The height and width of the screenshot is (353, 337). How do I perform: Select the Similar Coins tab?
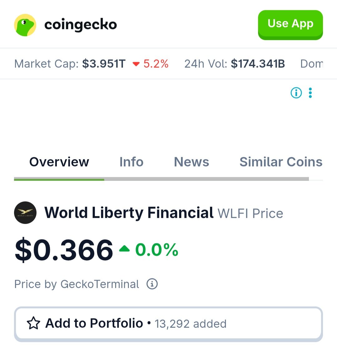(x=281, y=162)
